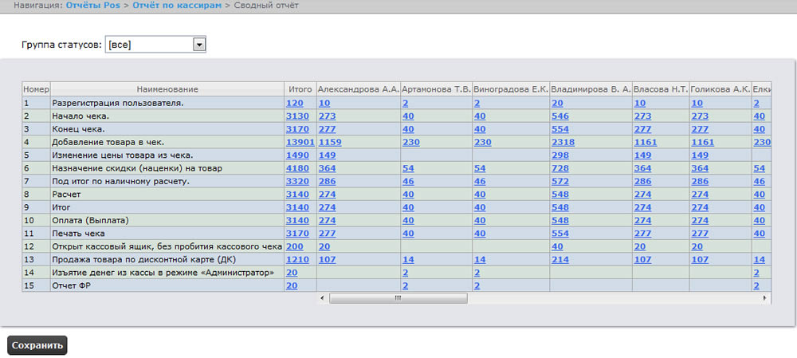The image size is (797, 358).
Task: Open total 3320 for Под итог по наличному
Action: (x=297, y=181)
